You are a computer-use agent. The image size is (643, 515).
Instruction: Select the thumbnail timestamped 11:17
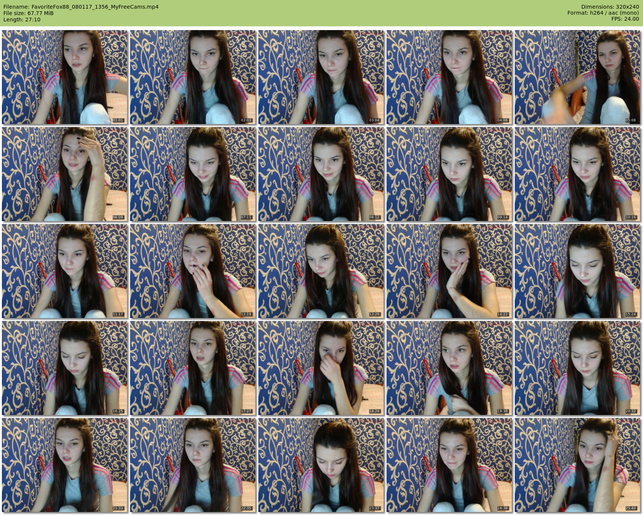[x=64, y=271]
